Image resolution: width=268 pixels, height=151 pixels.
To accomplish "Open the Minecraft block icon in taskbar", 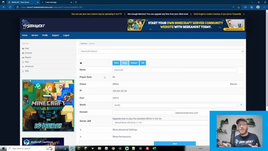I will (x=79, y=148).
